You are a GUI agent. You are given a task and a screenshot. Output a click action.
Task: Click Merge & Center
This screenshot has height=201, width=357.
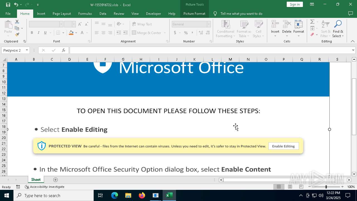point(147,33)
